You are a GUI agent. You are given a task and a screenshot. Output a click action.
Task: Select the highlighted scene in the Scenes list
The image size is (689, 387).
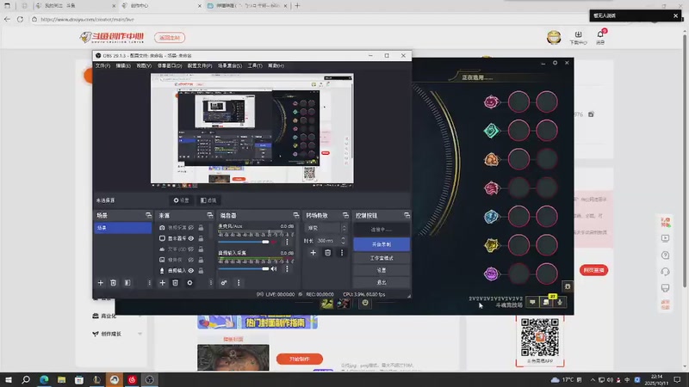tap(123, 228)
